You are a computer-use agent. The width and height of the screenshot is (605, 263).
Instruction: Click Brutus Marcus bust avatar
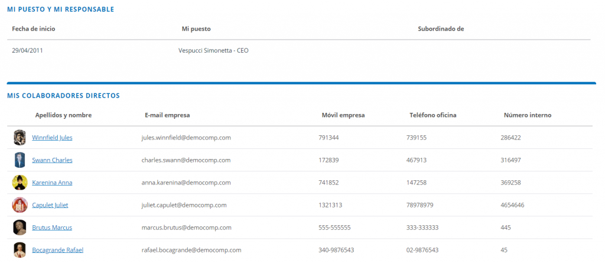pos(19,228)
